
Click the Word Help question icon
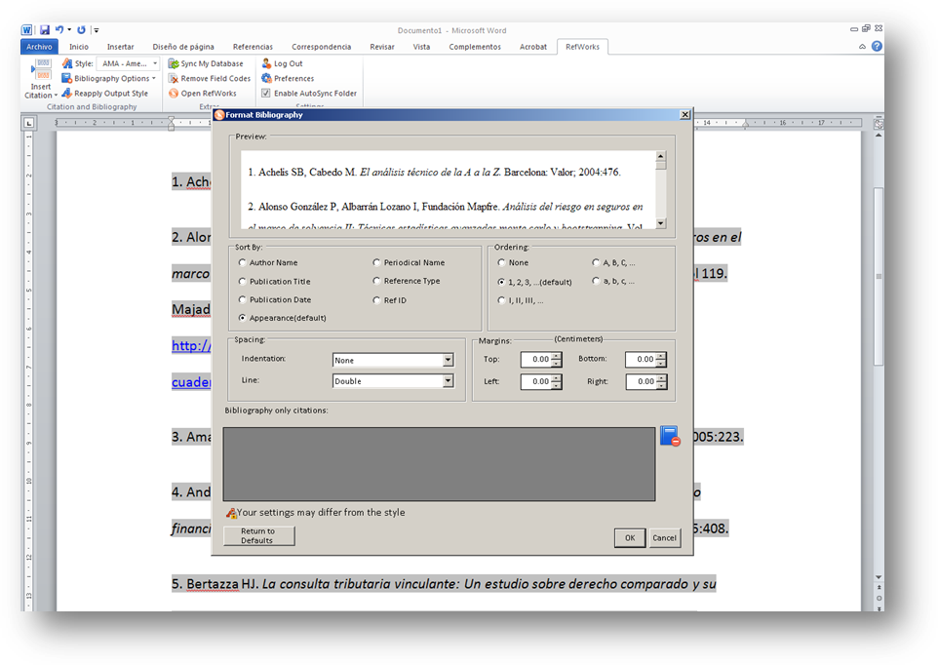tap(877, 46)
